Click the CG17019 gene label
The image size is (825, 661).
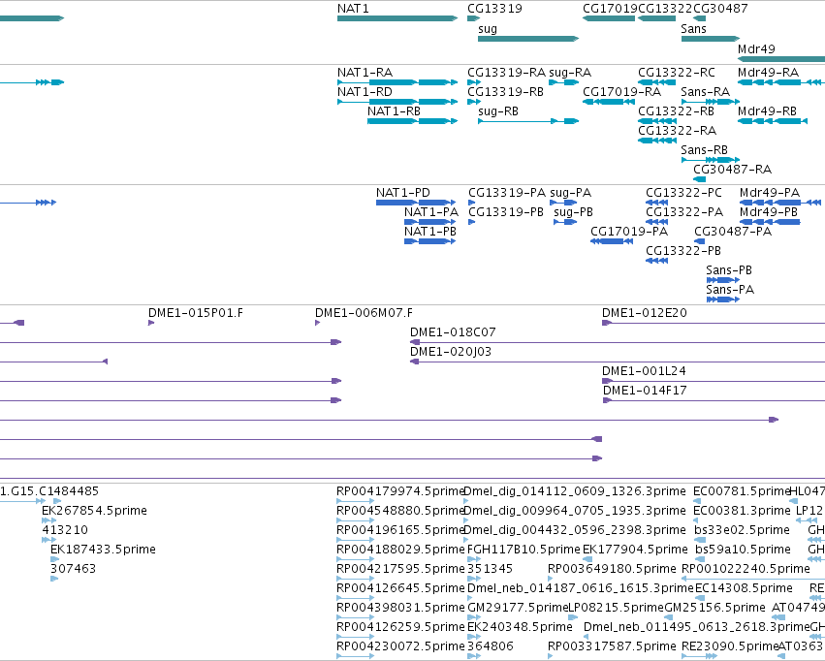tap(610, 9)
